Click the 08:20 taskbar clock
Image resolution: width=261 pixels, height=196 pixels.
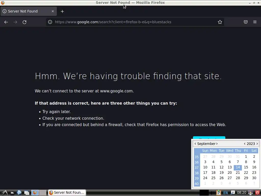[x=242, y=193]
